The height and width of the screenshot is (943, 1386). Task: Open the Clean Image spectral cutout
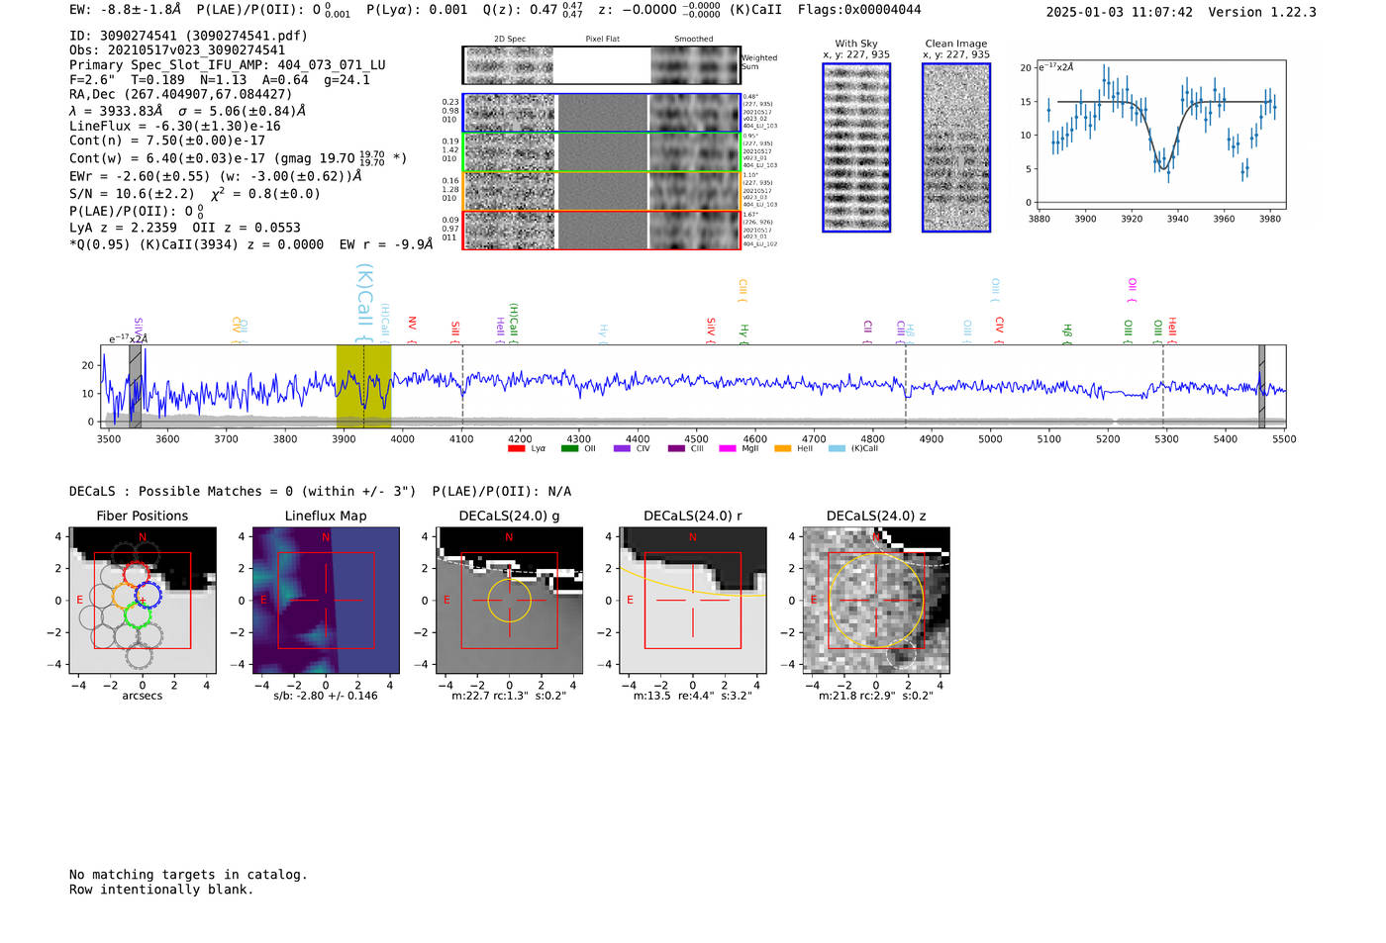pos(956,147)
